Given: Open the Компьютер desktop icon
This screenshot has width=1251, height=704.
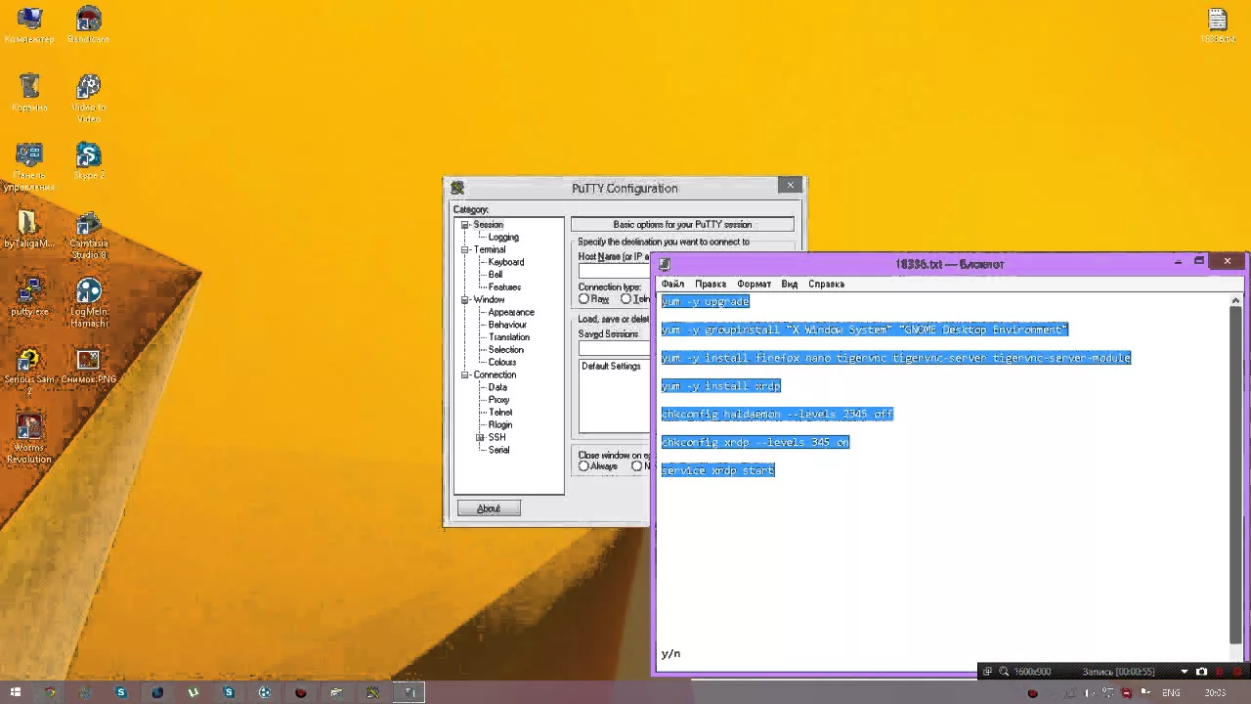Looking at the screenshot, I should click(x=29, y=25).
